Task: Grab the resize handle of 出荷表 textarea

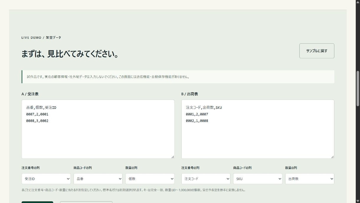Action: 332,157
